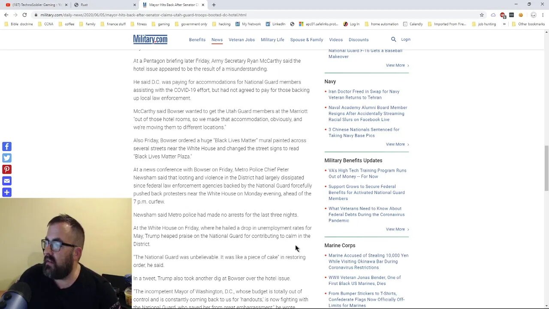Open Iran Doctor Freed in Swap article
The image size is (549, 309).
pyautogui.click(x=364, y=94)
